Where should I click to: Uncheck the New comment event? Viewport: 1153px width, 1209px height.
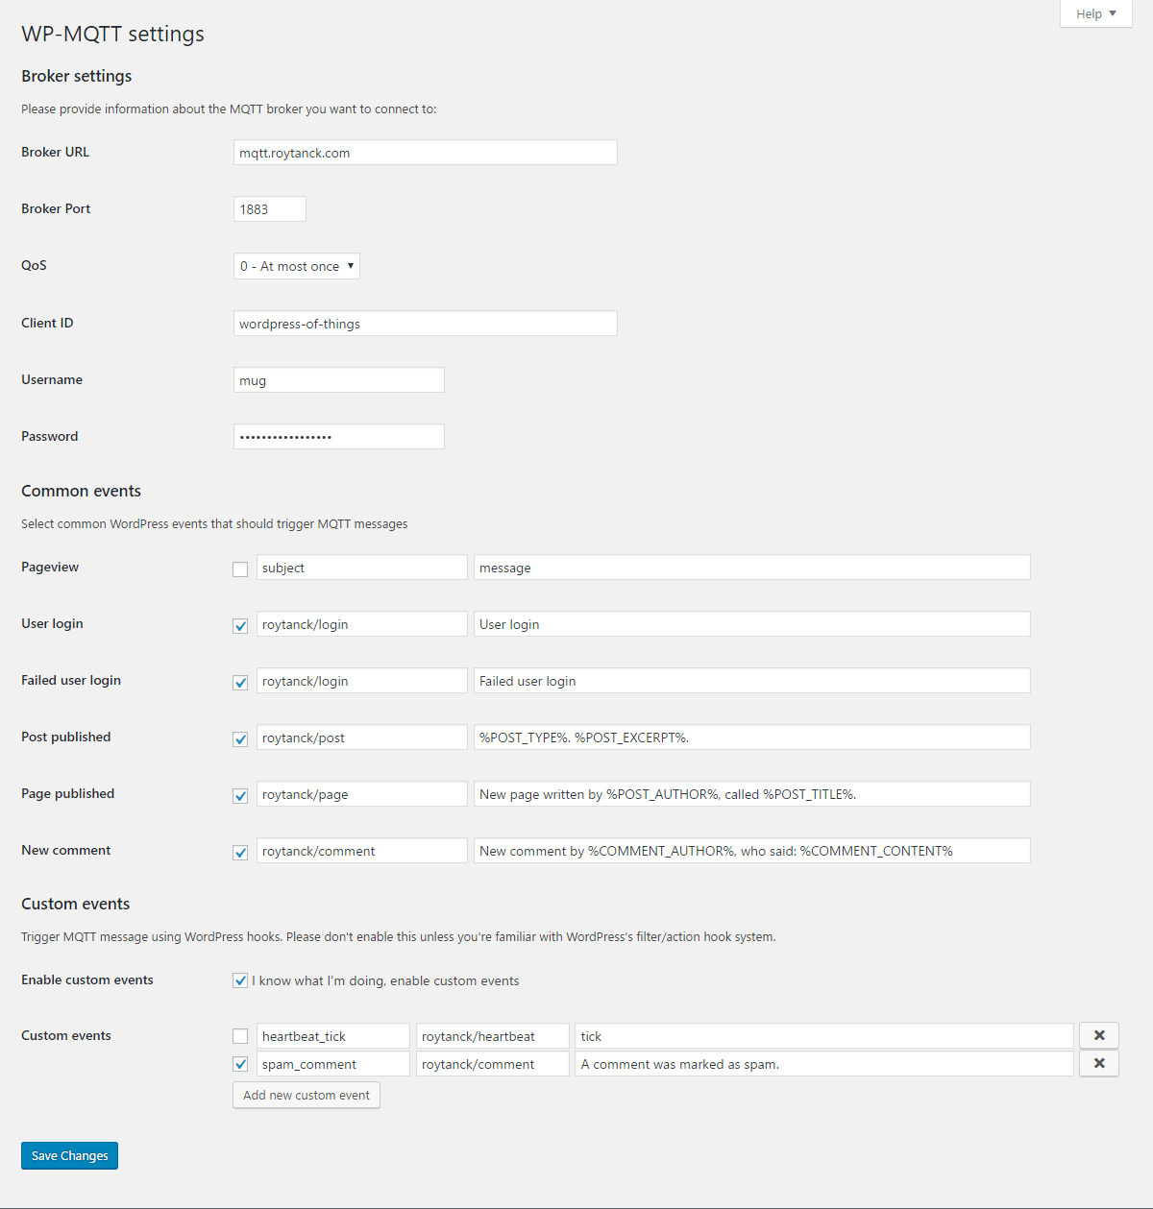[x=240, y=853]
